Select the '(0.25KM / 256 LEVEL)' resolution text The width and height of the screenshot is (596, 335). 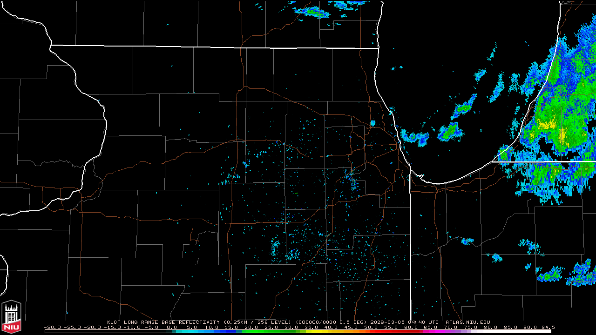coord(257,322)
